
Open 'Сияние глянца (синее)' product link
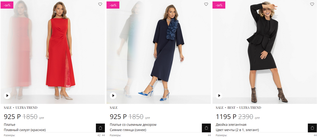[128, 130]
